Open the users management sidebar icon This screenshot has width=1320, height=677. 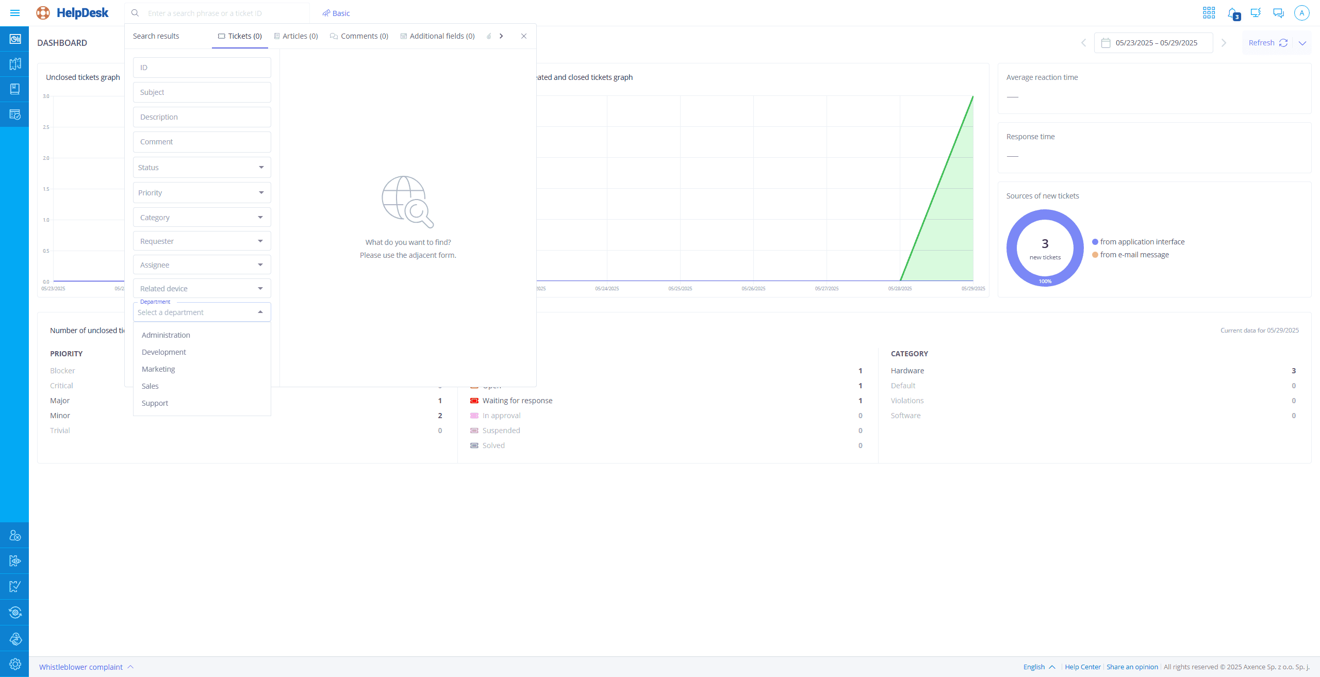pos(15,536)
